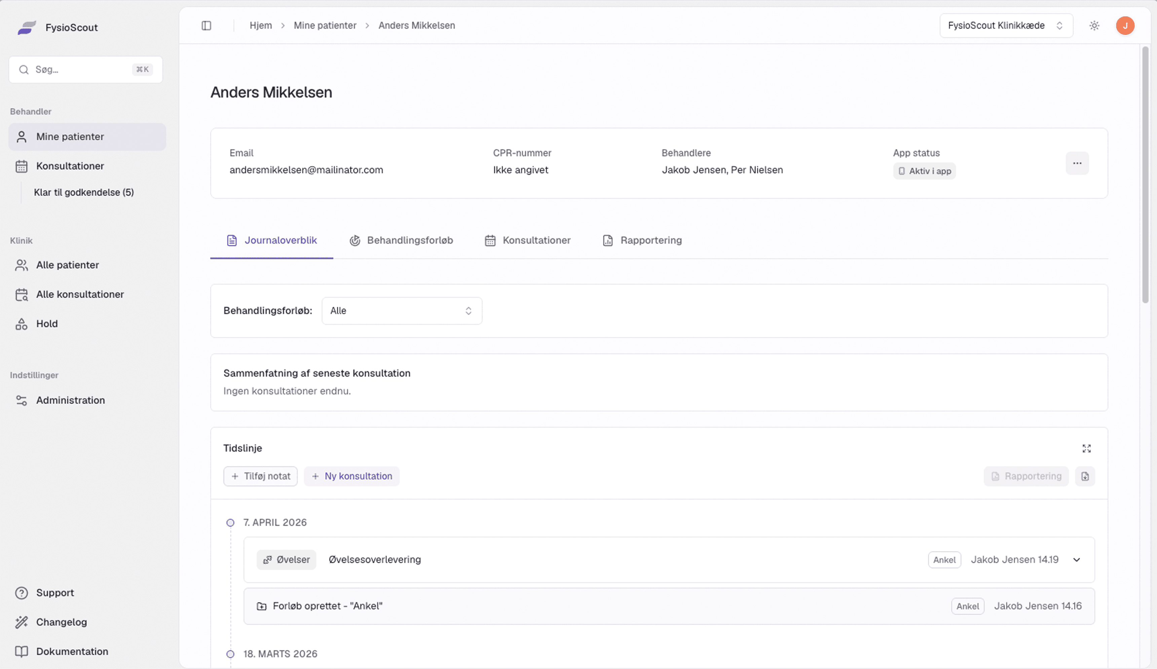This screenshot has height=669, width=1157.
Task: Click the Support question mark icon
Action: click(22, 593)
